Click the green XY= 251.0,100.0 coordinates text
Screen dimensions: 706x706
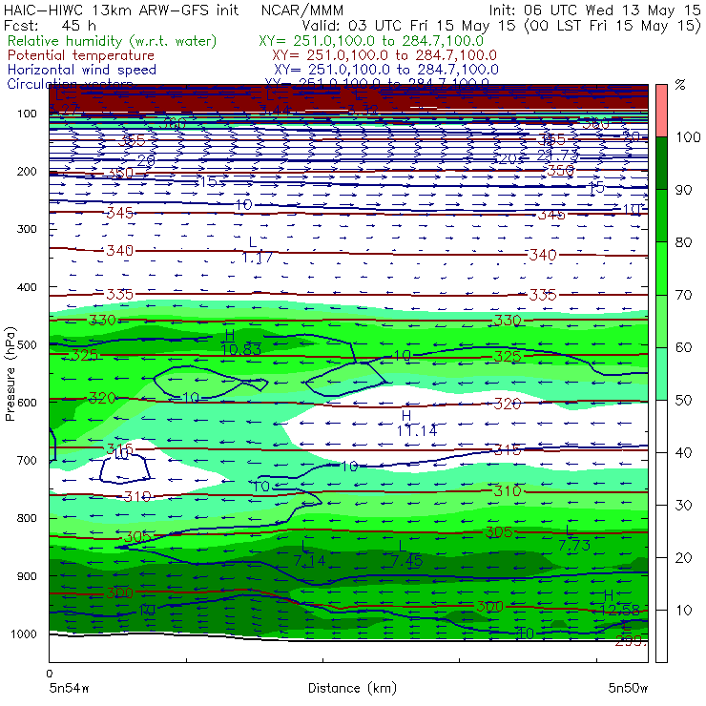pos(371,41)
